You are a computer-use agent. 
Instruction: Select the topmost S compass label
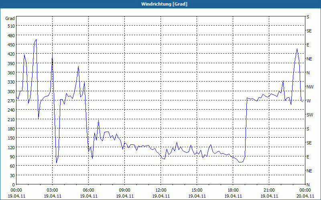tap(308, 17)
